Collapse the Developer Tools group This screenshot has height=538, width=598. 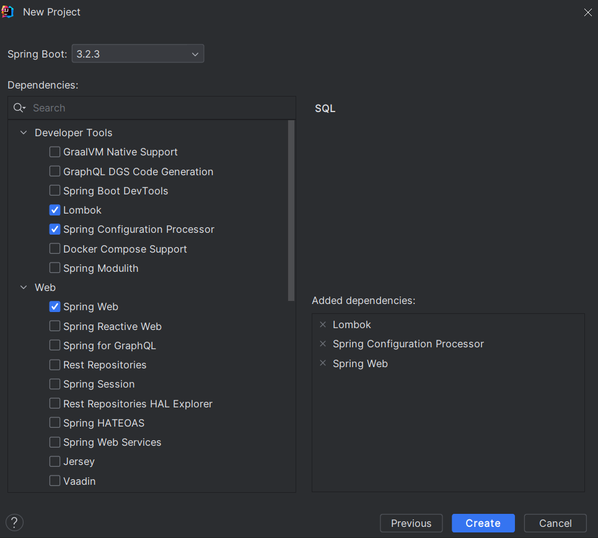click(x=24, y=132)
